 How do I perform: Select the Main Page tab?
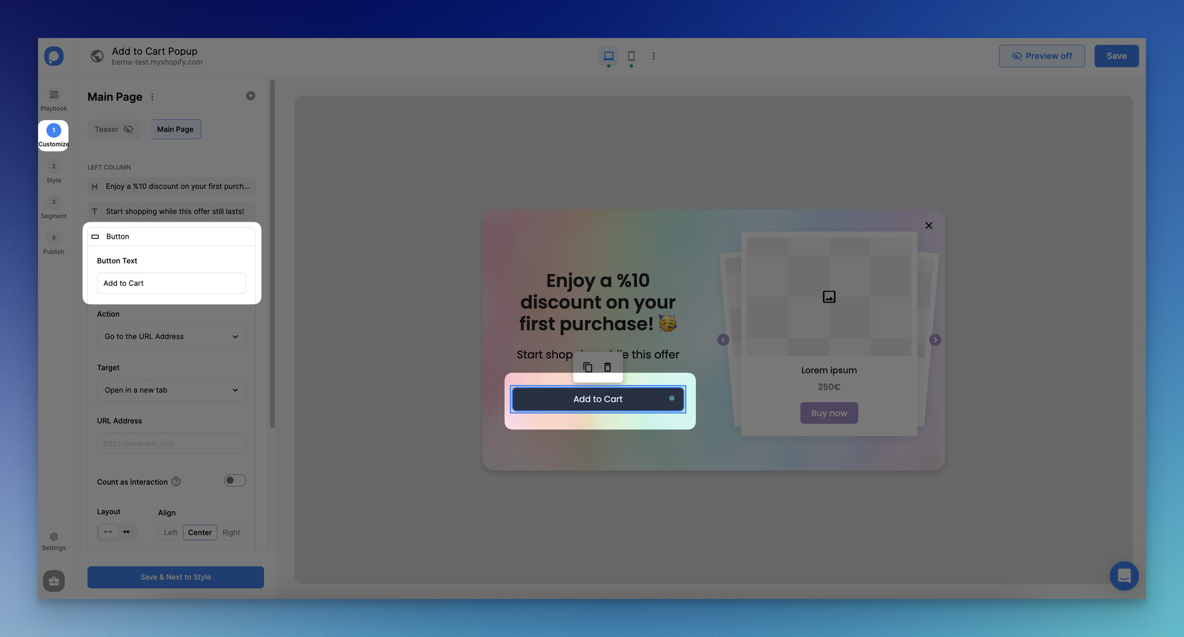click(174, 129)
